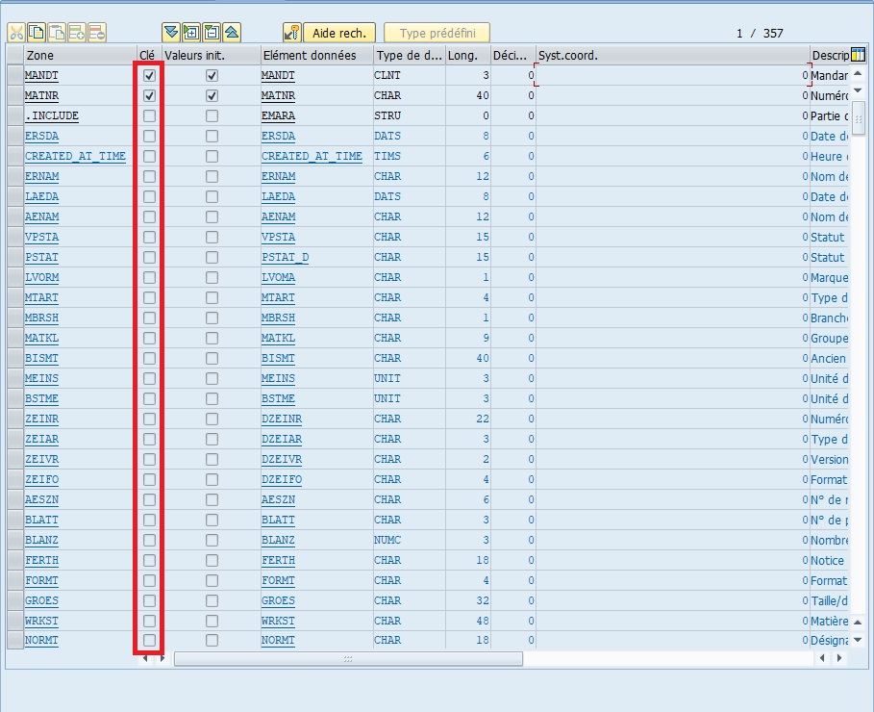Click the horizontal scroll right arrow at bottom right
The width and height of the screenshot is (874, 712).
pos(839,659)
